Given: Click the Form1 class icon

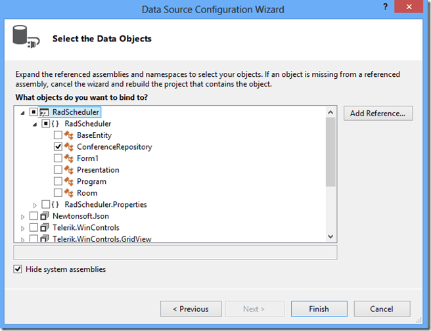Looking at the screenshot, I should [x=69, y=158].
